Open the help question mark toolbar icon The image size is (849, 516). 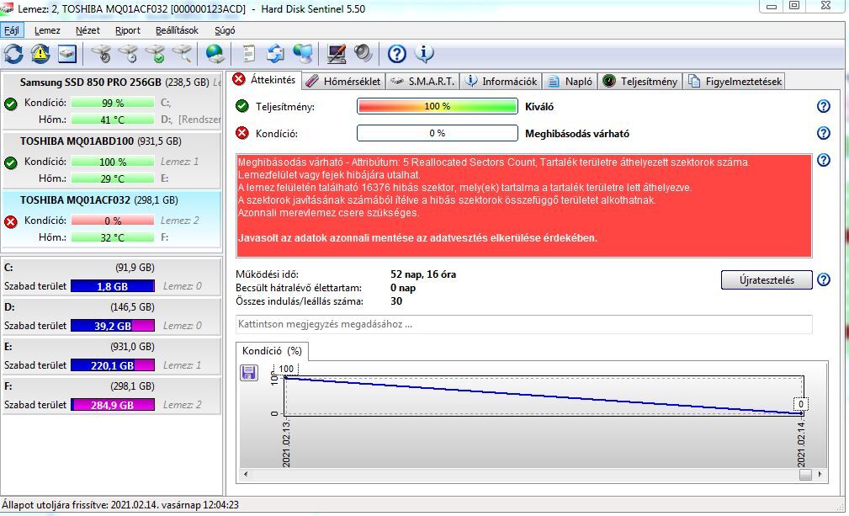coord(397,54)
